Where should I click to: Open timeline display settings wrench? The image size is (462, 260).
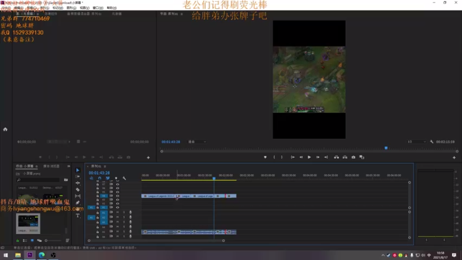[x=124, y=178]
